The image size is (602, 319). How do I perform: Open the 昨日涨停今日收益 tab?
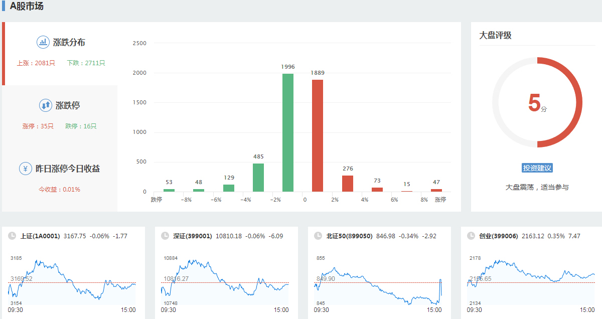[x=67, y=169]
